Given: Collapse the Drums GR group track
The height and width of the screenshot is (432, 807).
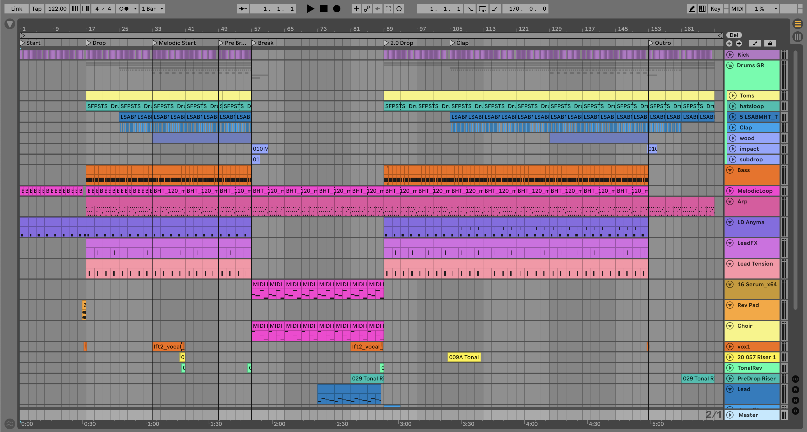Looking at the screenshot, I should [730, 65].
